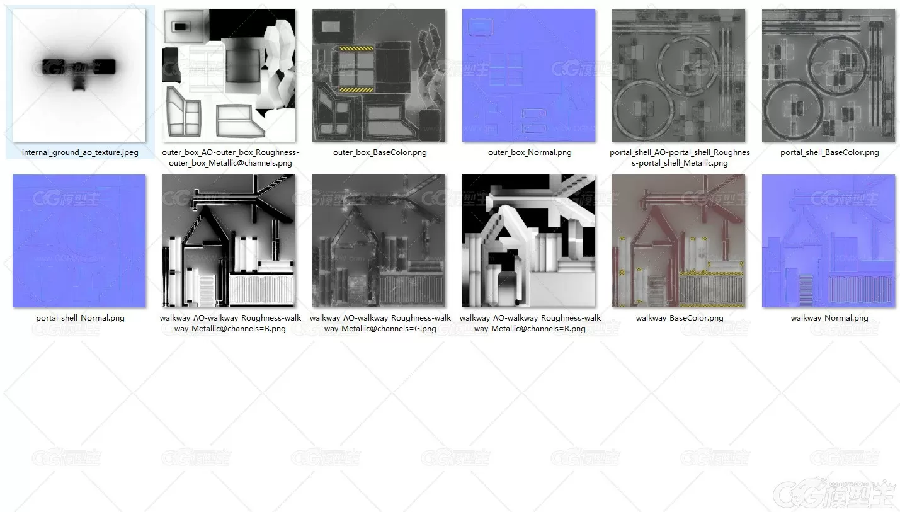The image size is (900, 512).
Task: Click the file name walkway_BaseColor.png
Action: (x=680, y=318)
